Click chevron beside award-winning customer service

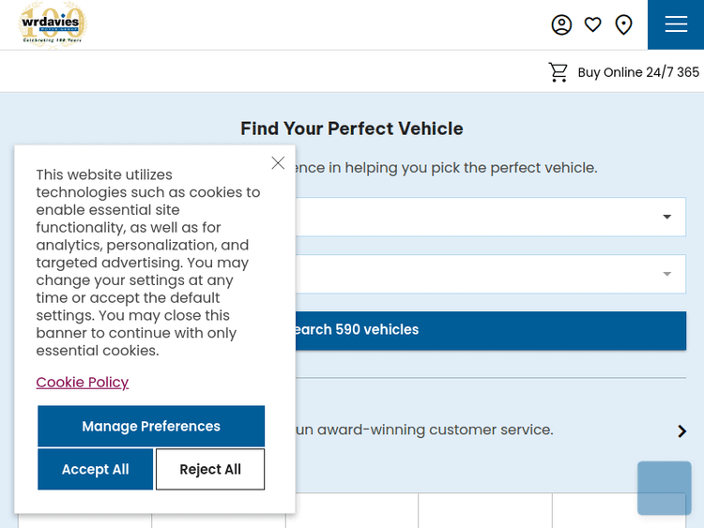point(681,430)
